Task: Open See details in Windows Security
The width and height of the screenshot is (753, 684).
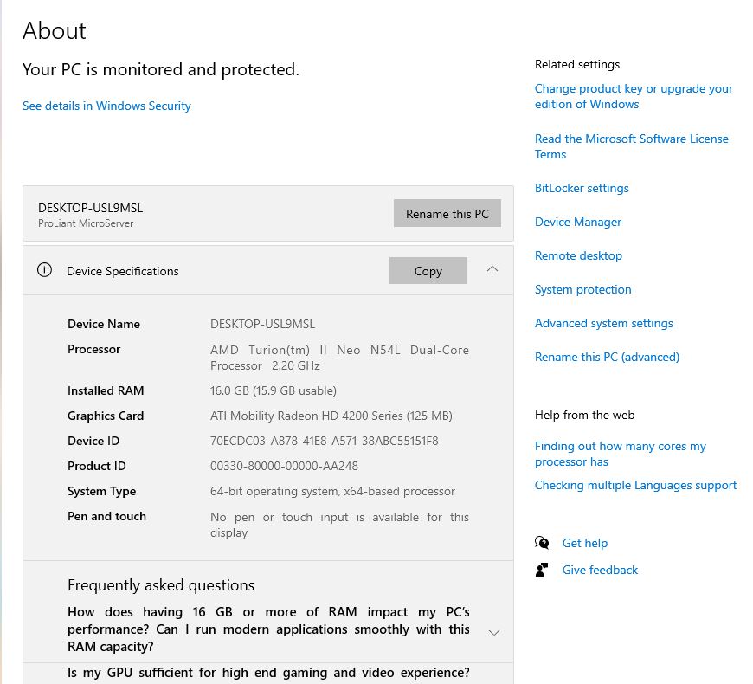Action: (x=106, y=106)
